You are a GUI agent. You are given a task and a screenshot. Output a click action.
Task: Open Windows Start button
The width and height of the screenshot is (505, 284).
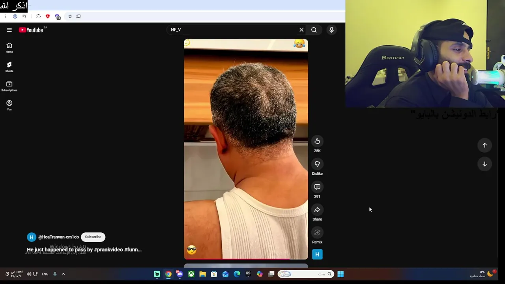(340, 274)
